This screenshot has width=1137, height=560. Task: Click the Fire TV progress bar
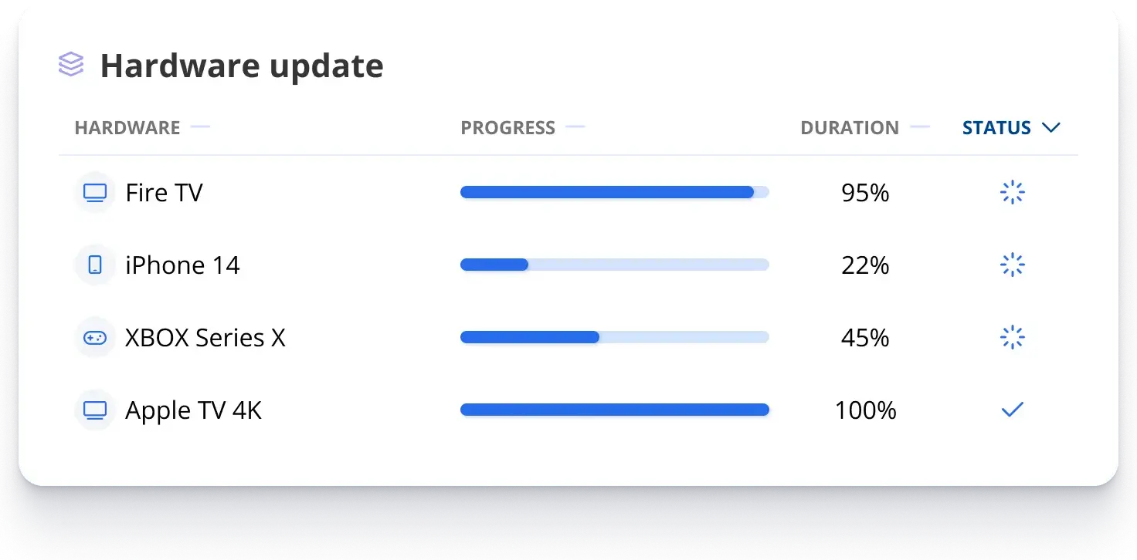pos(615,192)
